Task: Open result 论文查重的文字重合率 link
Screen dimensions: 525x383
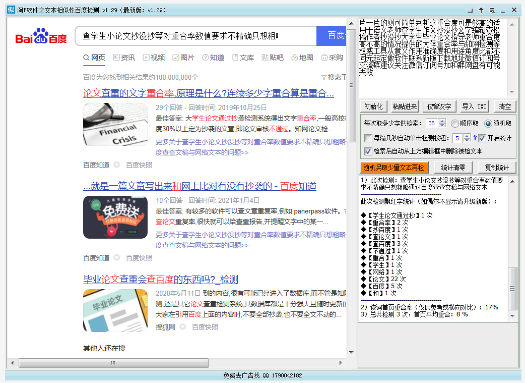Action: click(x=208, y=93)
